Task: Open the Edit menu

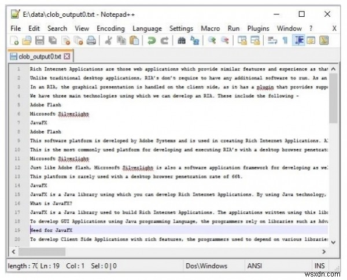Action: [34, 28]
